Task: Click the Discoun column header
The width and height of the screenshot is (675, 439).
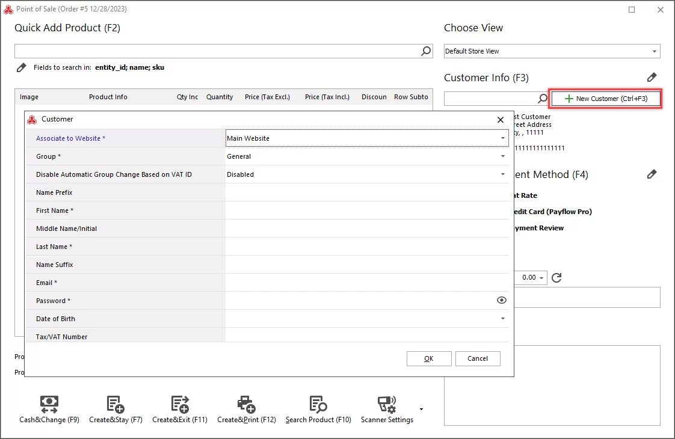Action: click(374, 97)
